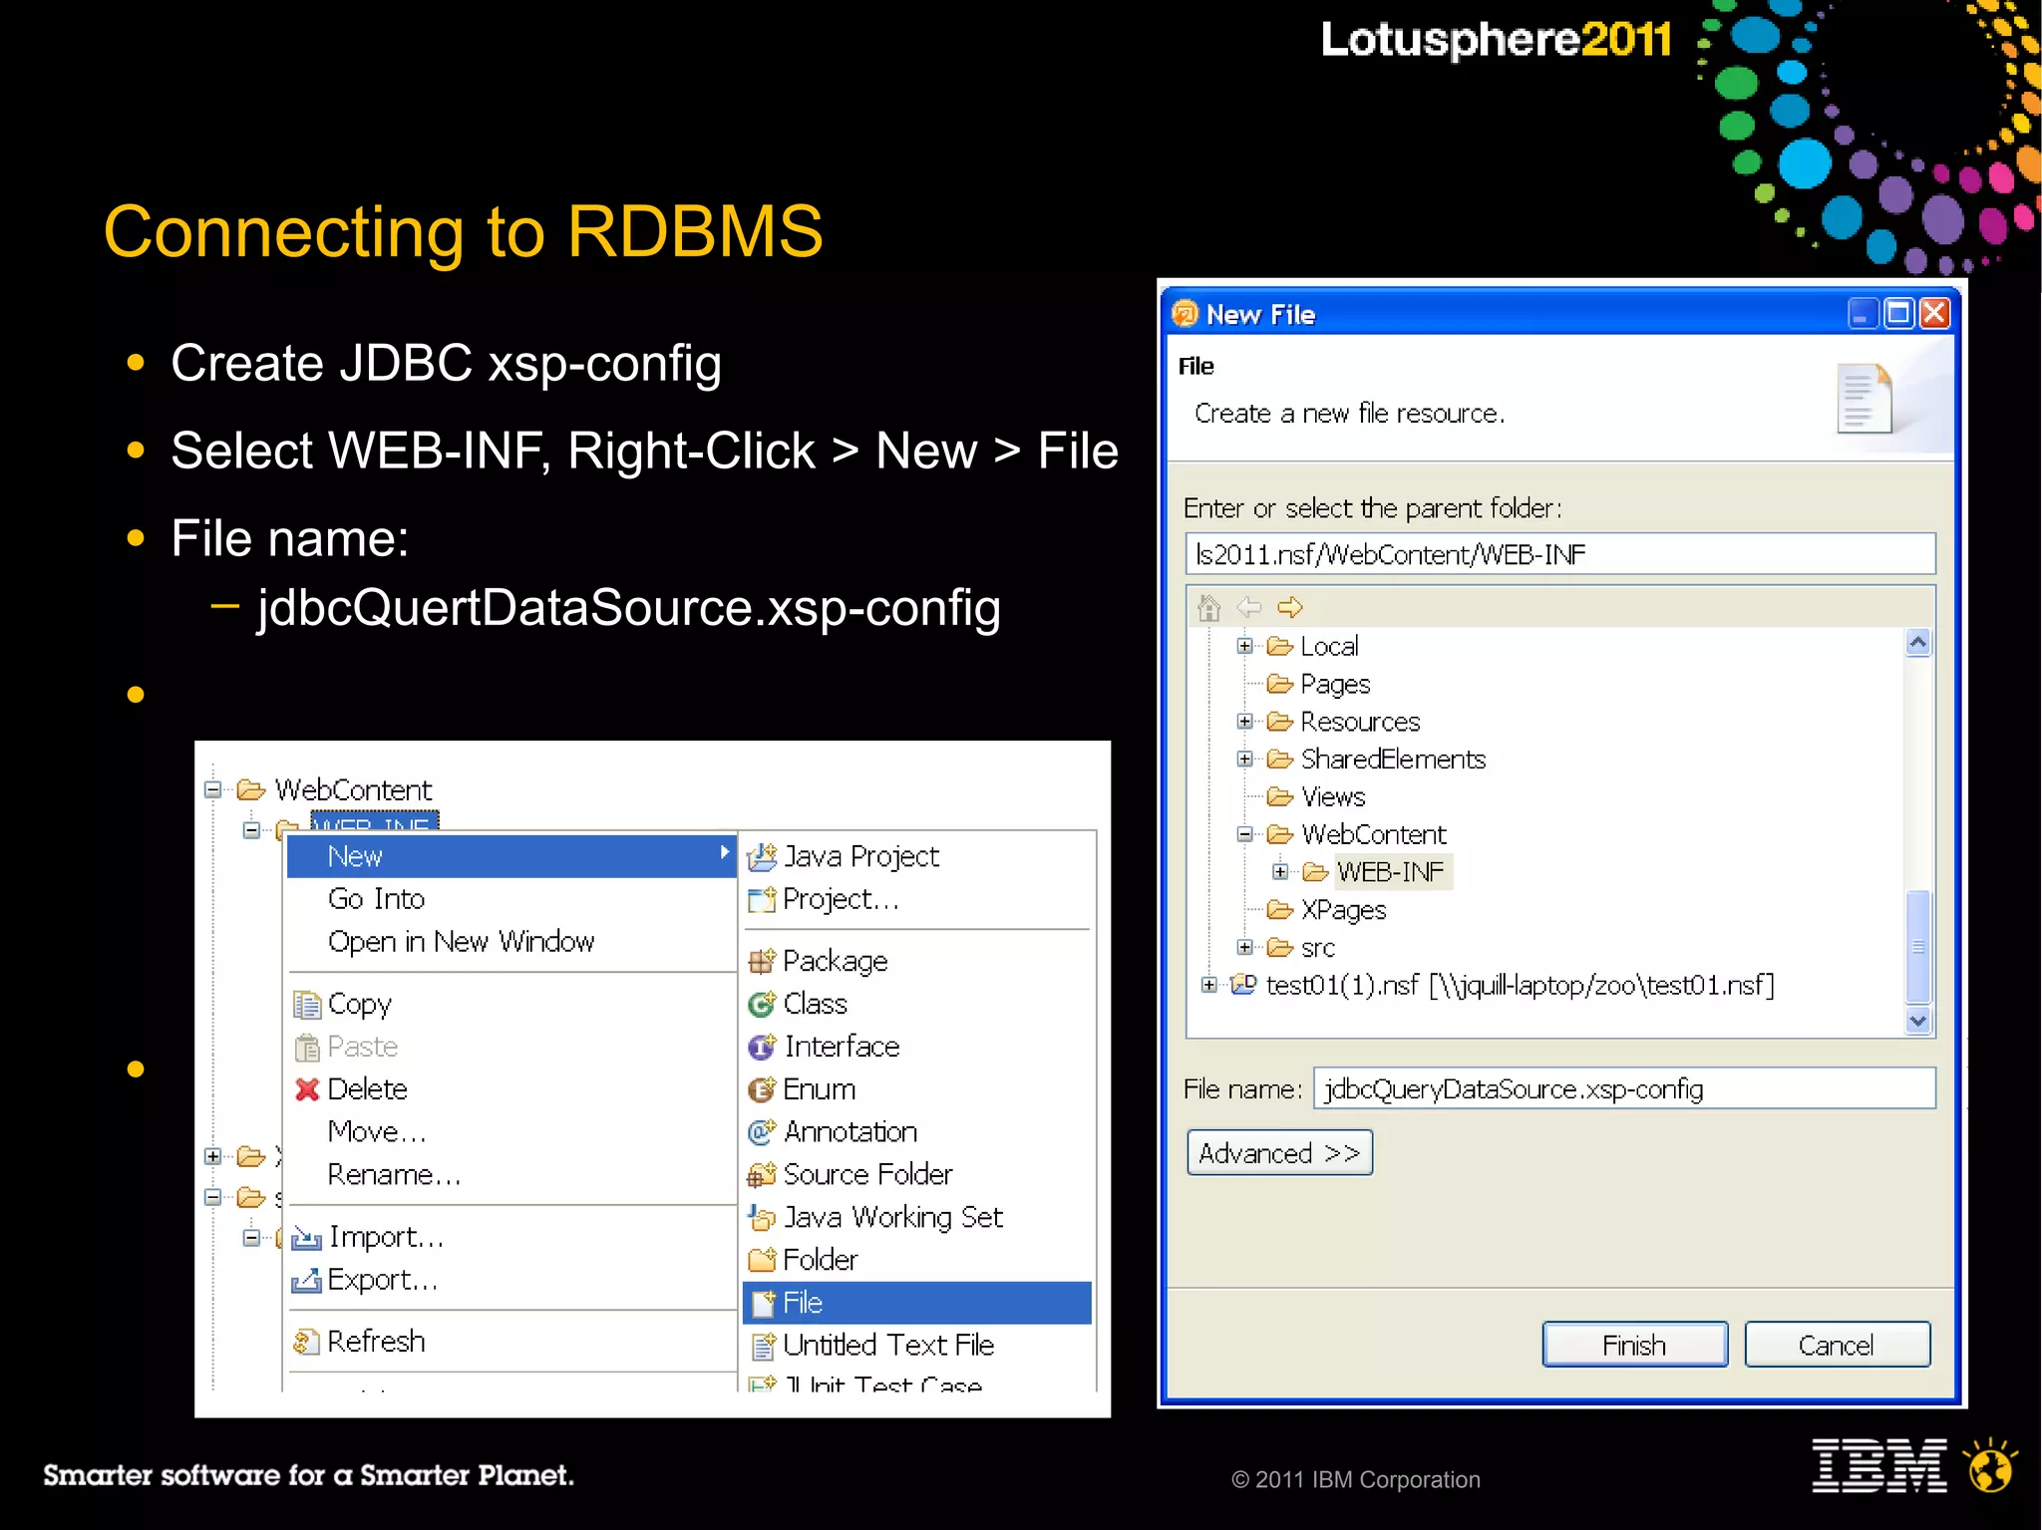Select the Views folder in tree
The image size is (2042, 1530).
[x=1333, y=797]
